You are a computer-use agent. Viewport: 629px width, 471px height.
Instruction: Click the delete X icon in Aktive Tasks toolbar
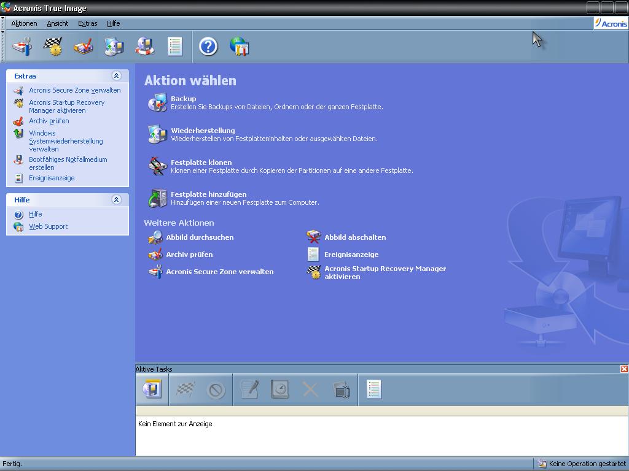click(310, 389)
